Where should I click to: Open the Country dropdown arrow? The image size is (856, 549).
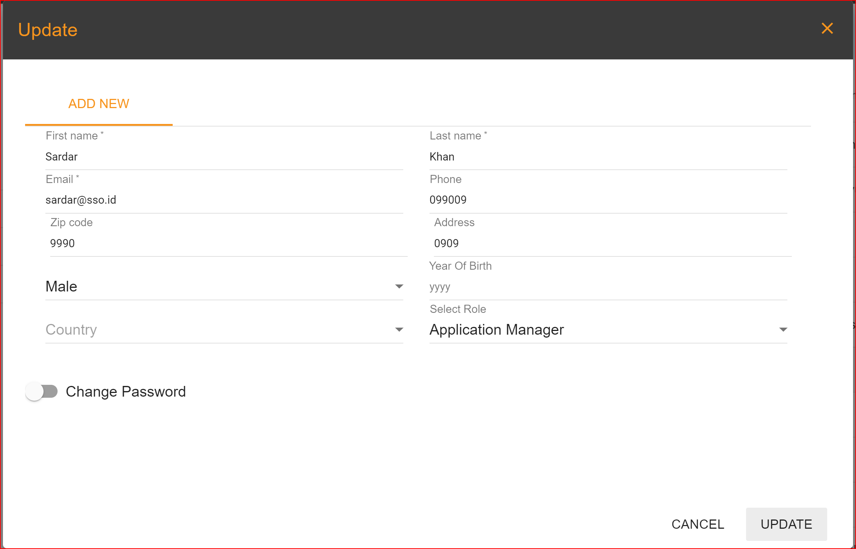coord(399,329)
